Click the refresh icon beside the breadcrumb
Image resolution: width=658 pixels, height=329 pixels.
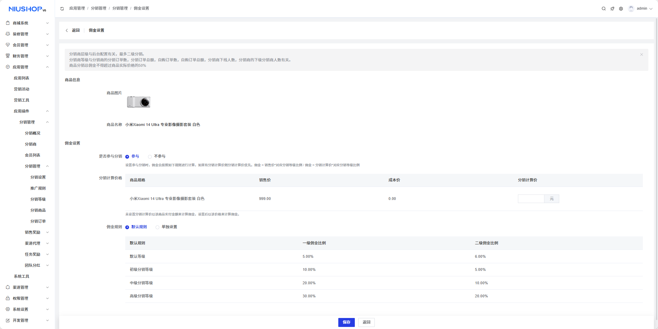click(x=62, y=9)
